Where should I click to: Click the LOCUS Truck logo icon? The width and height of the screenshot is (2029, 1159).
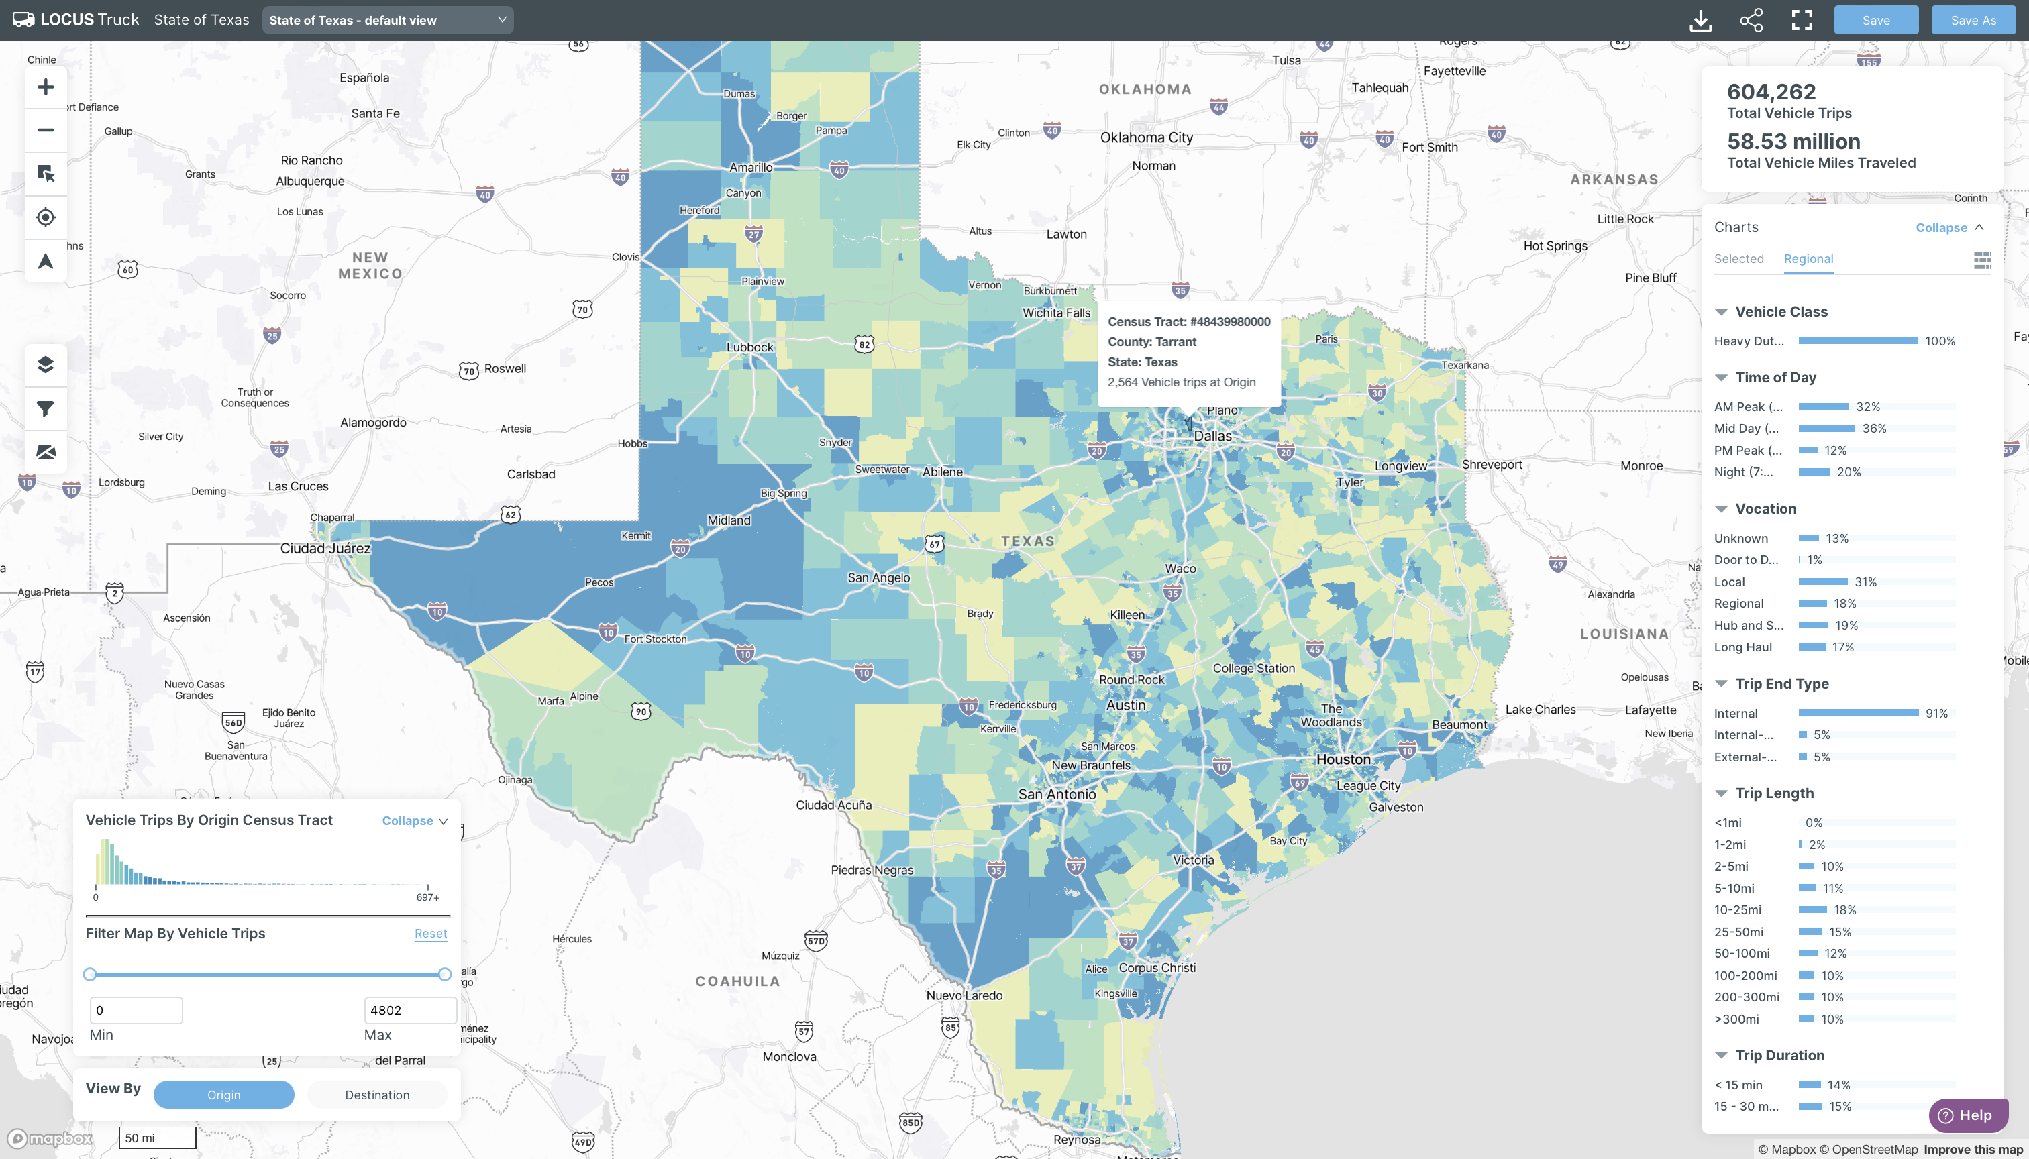point(23,20)
